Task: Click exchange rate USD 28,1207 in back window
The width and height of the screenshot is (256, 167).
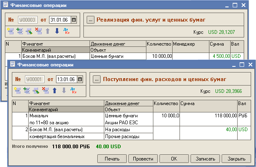Action: [x=221, y=32]
